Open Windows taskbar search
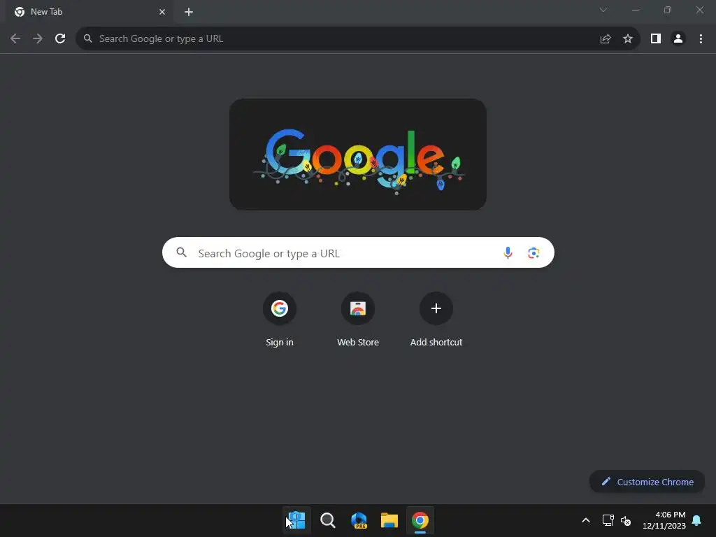Viewport: 716px width, 537px height. point(327,520)
